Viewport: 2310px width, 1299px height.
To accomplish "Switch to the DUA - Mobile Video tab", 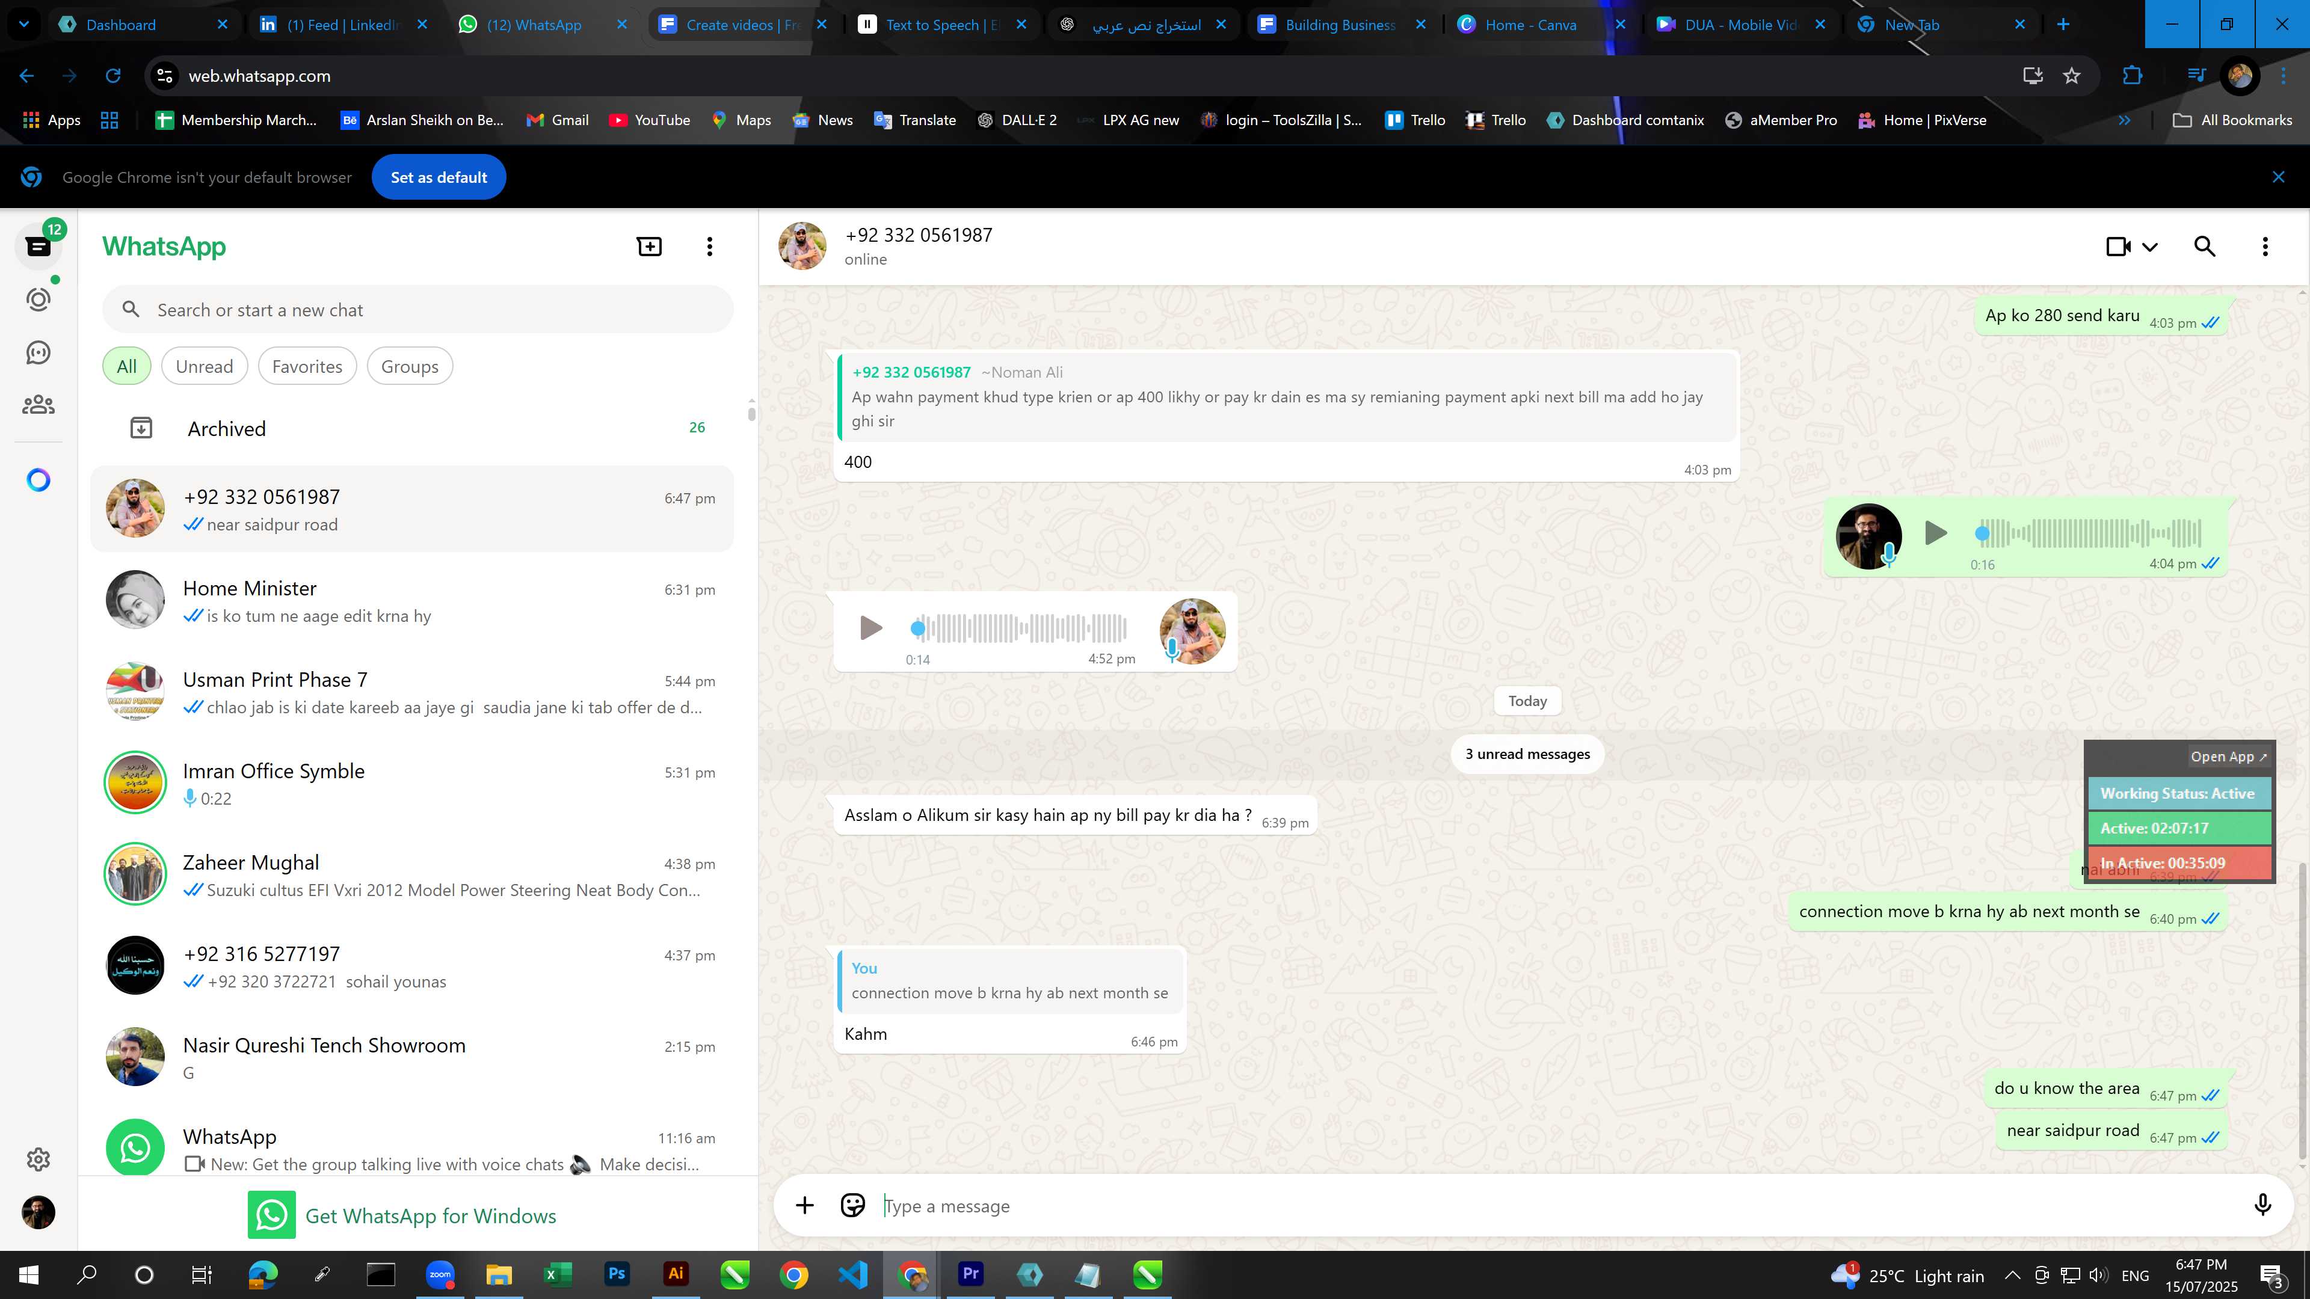I will pos(1740,25).
